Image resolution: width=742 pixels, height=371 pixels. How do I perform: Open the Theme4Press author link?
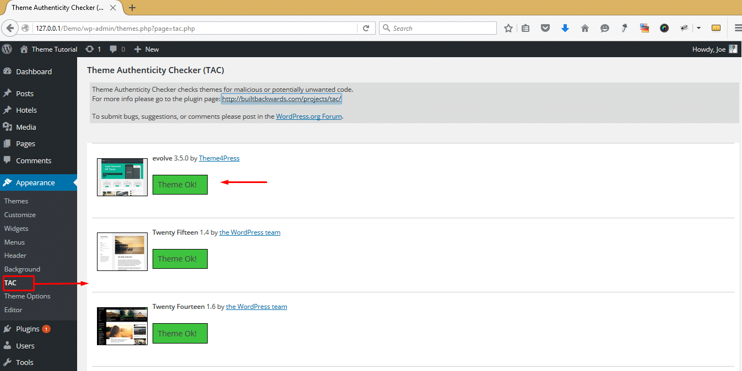(219, 158)
